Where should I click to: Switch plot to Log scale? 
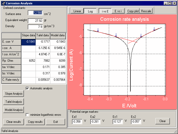[90, 11]
